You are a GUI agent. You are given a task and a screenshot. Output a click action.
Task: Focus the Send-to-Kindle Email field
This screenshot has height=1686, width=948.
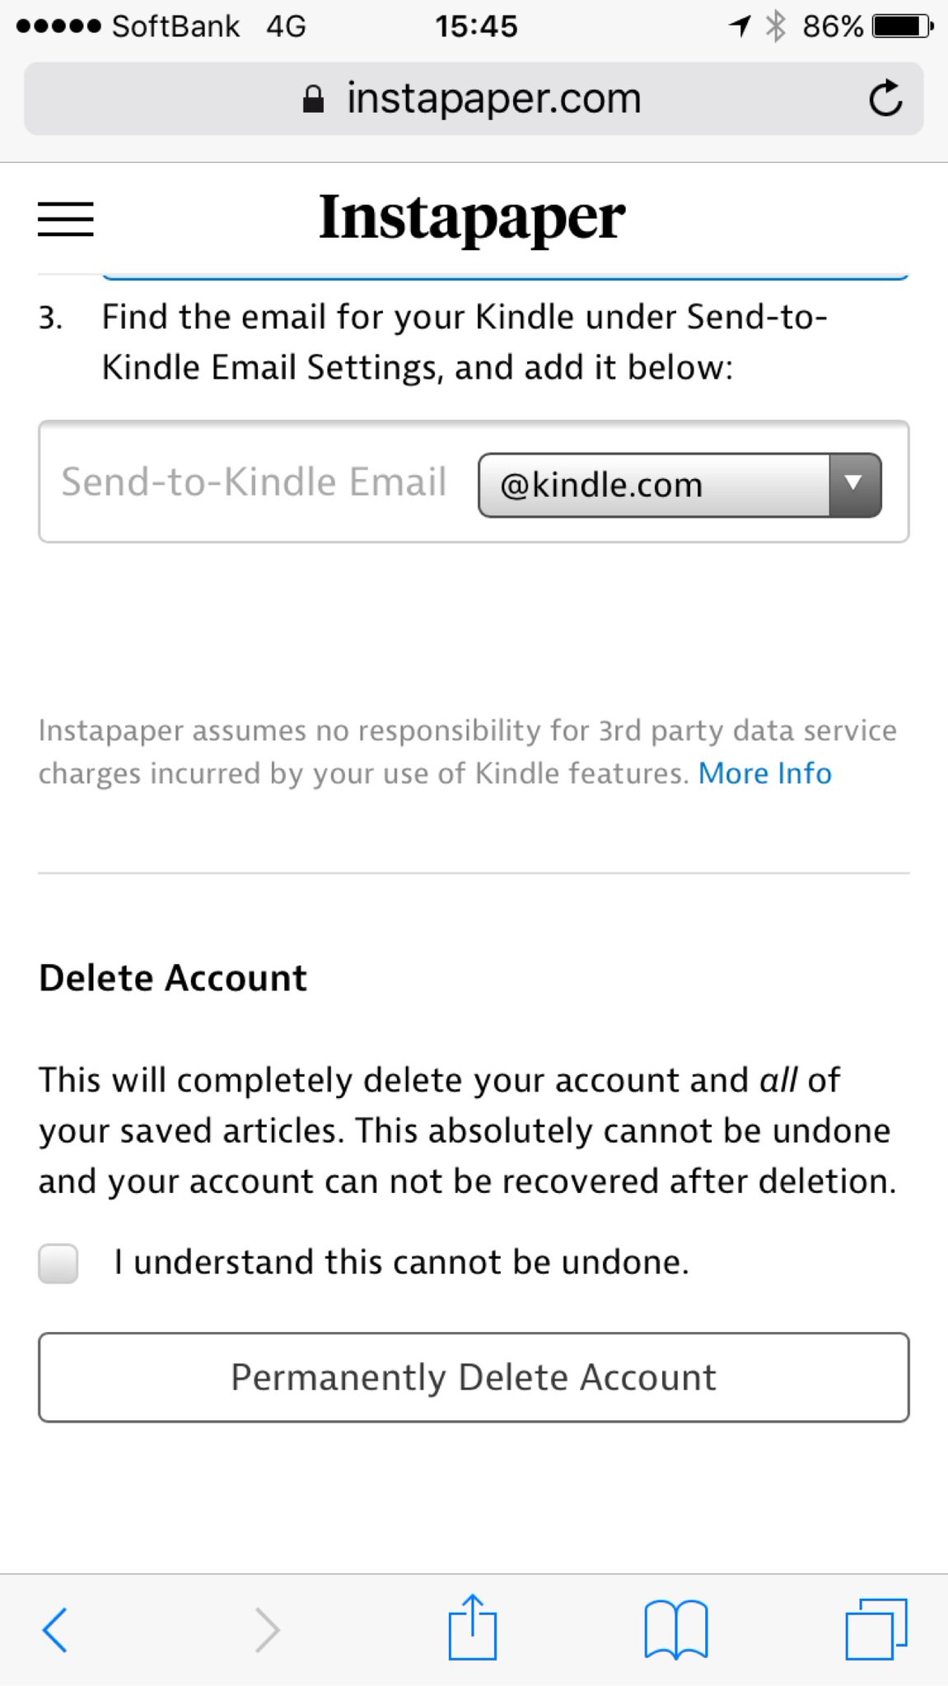[x=255, y=482]
